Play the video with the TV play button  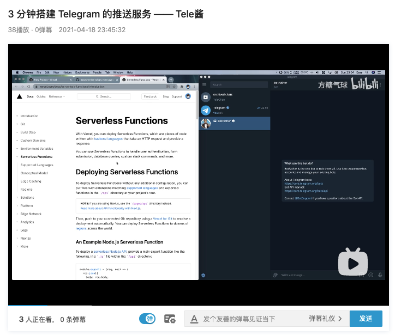pos(352,262)
